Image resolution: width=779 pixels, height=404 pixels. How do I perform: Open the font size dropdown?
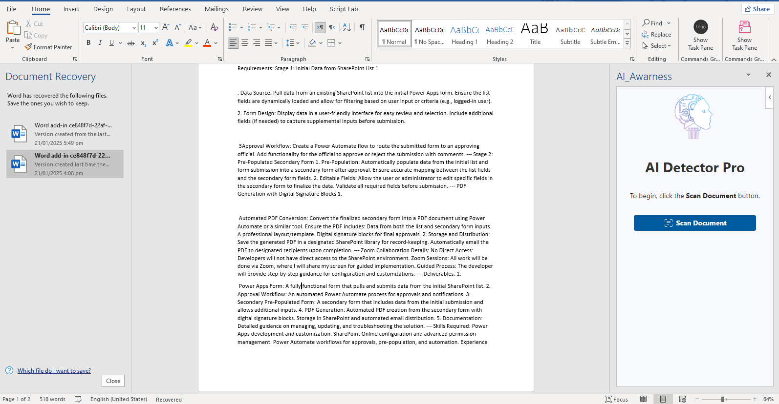click(156, 28)
